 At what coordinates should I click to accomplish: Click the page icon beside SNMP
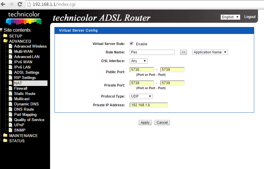click(10, 130)
